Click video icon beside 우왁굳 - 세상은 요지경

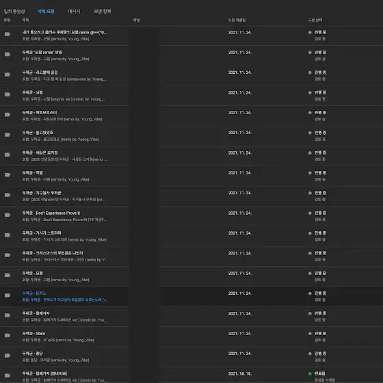tap(8, 155)
